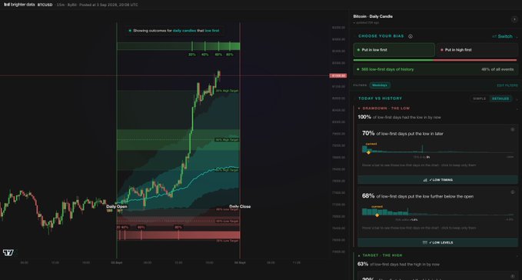This screenshot has height=280, width=522.
Task: Click the current marker on the low timing histogram
Action: 368,152
